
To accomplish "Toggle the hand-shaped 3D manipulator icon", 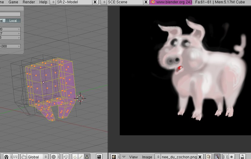I will point(24,157).
